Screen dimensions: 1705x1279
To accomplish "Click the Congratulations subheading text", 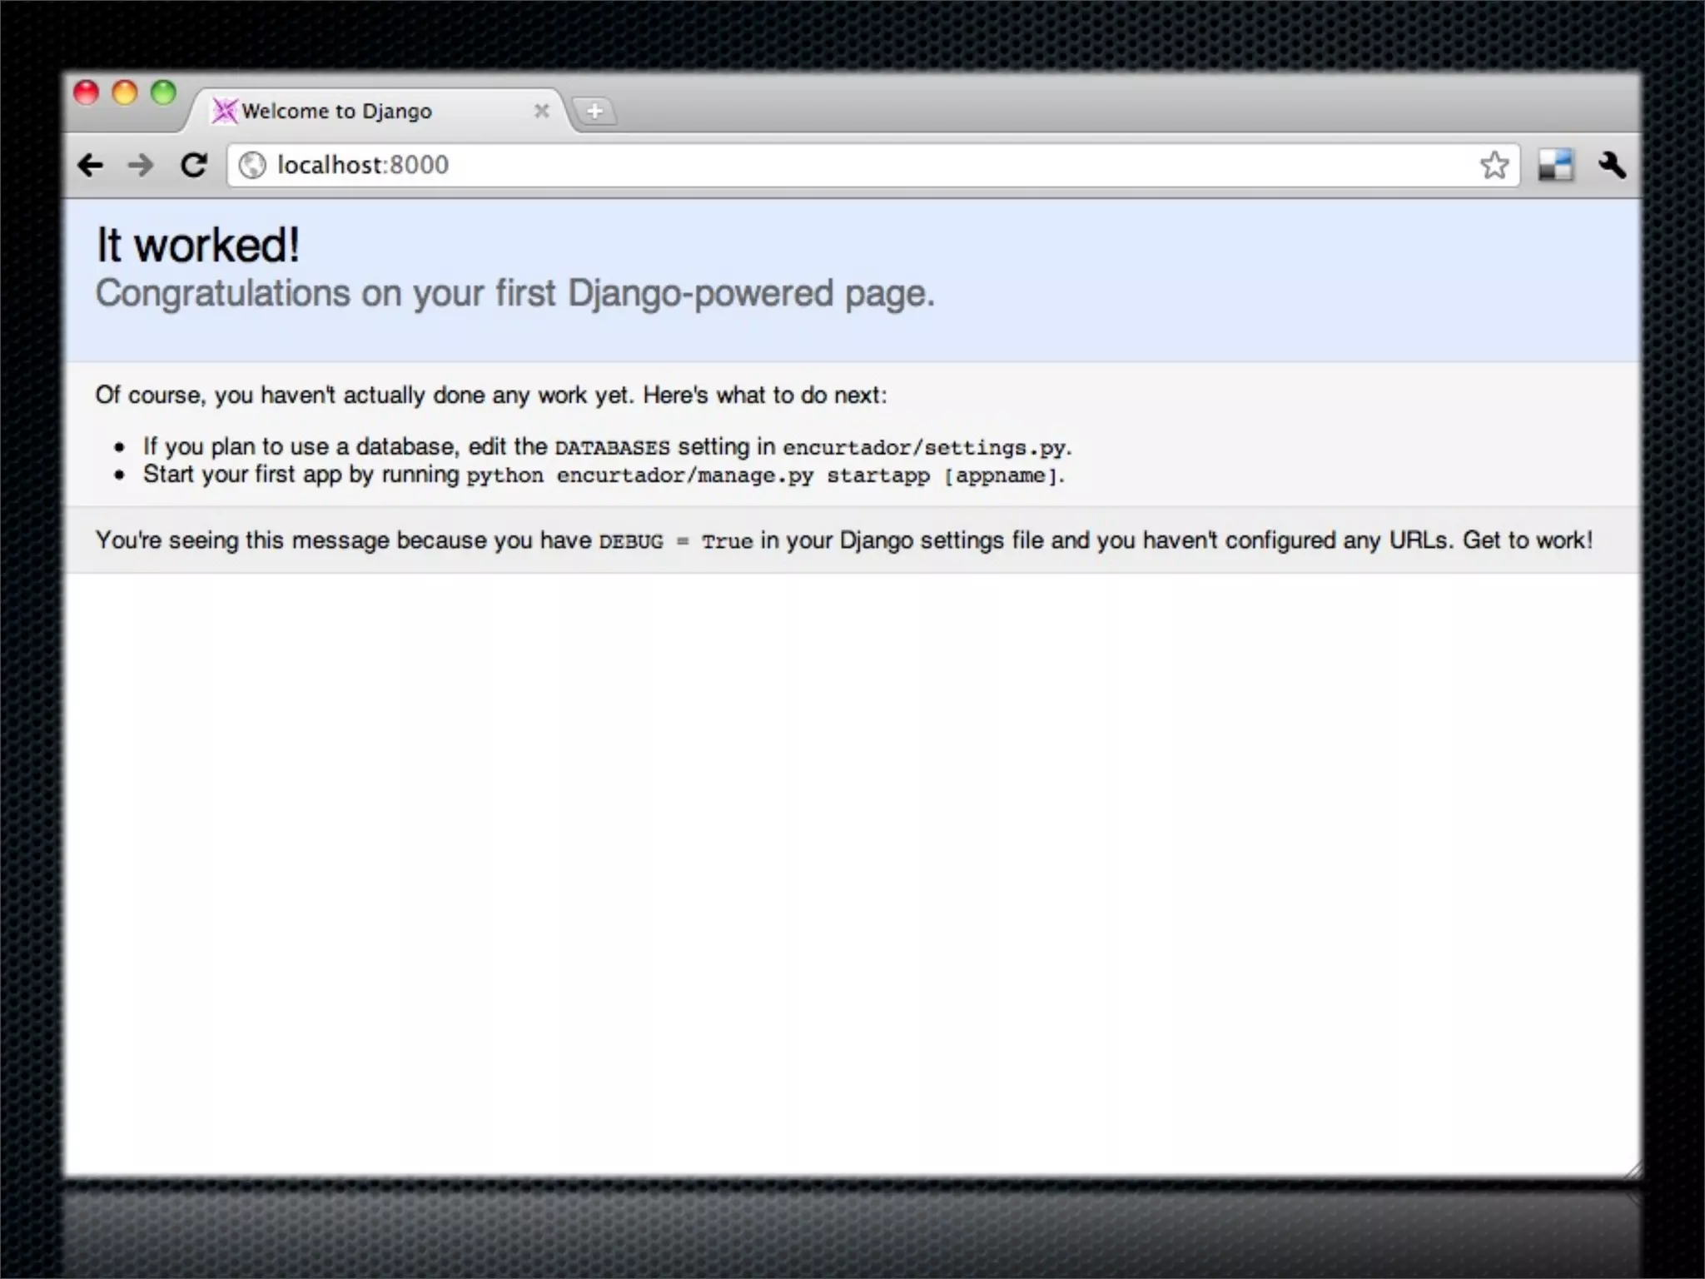I will pos(515,294).
